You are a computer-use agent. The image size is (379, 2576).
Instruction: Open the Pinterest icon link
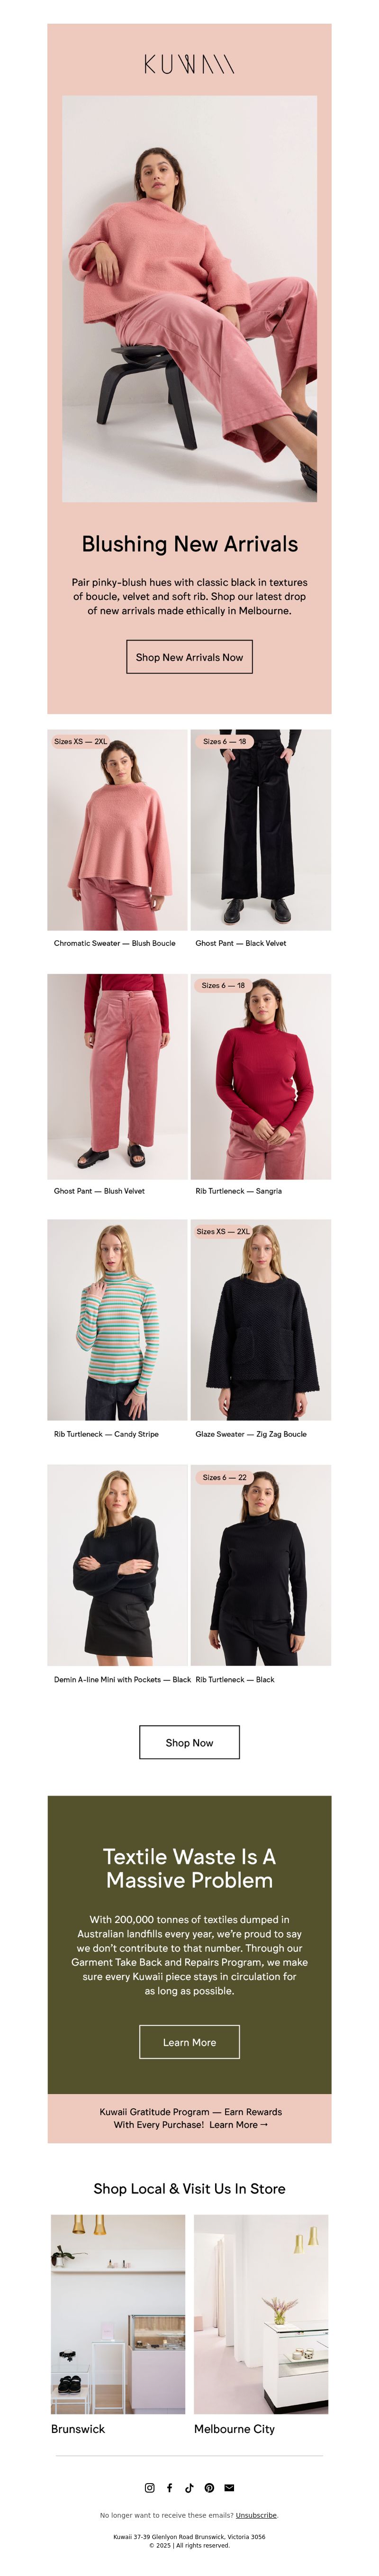click(209, 2487)
